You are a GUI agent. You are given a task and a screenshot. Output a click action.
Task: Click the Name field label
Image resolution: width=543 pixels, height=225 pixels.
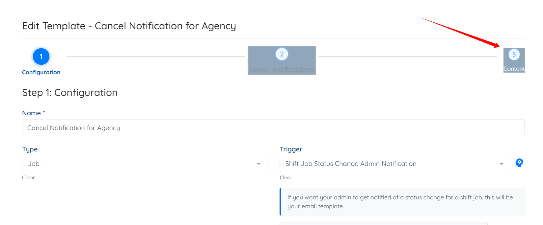[x=32, y=113]
